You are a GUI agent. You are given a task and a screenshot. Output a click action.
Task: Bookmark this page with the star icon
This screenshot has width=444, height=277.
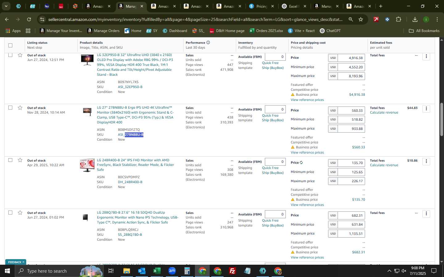[361, 19]
